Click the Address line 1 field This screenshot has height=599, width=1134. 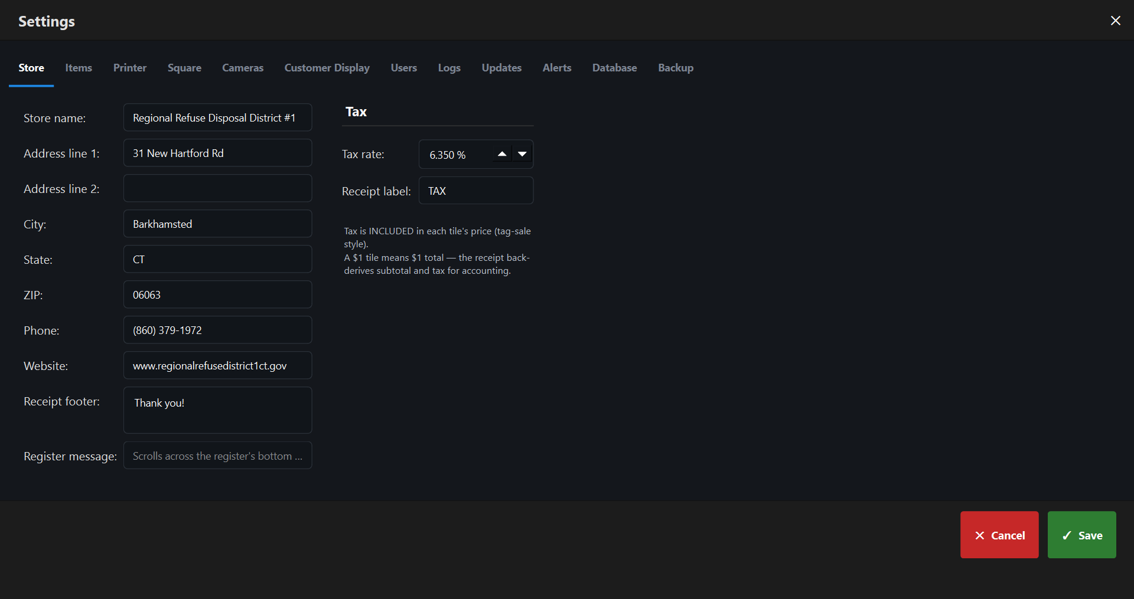(217, 153)
